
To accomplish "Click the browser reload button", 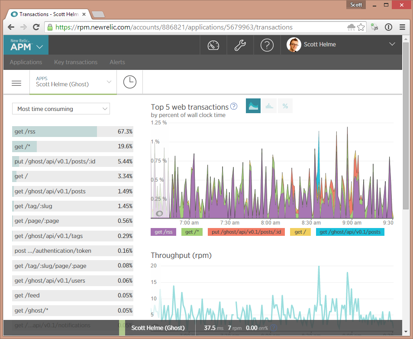I will click(x=36, y=27).
